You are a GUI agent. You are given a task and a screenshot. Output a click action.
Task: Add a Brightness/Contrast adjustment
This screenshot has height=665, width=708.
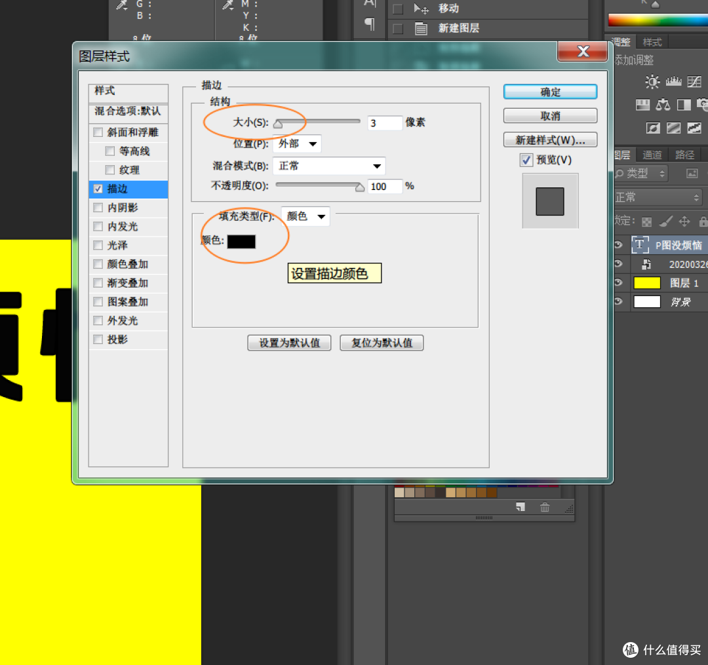pos(652,82)
